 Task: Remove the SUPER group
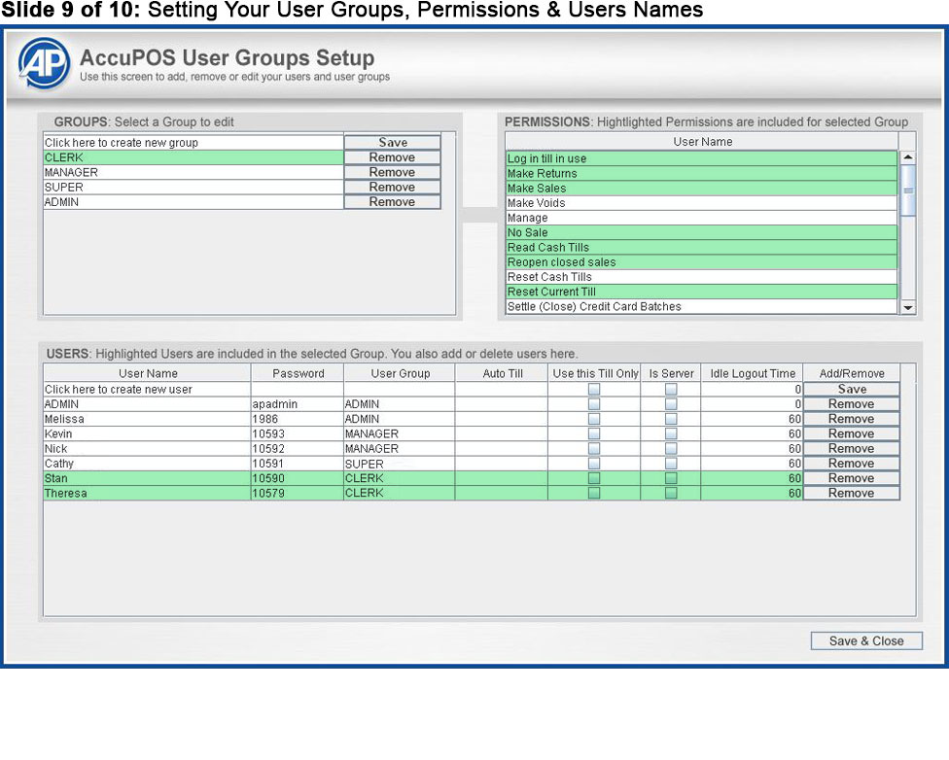(x=392, y=187)
